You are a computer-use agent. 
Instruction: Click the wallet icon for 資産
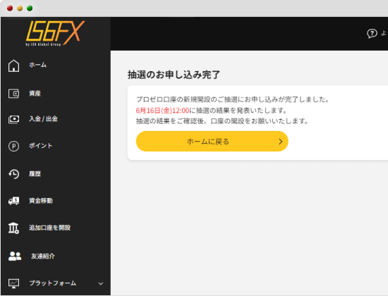(x=13, y=94)
